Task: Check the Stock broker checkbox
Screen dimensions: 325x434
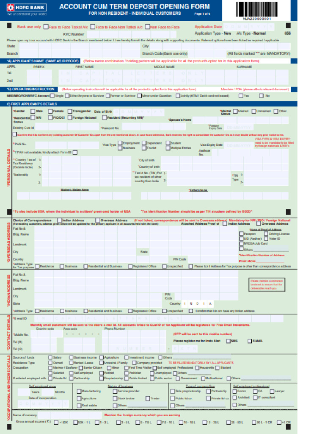Action: point(115,398)
